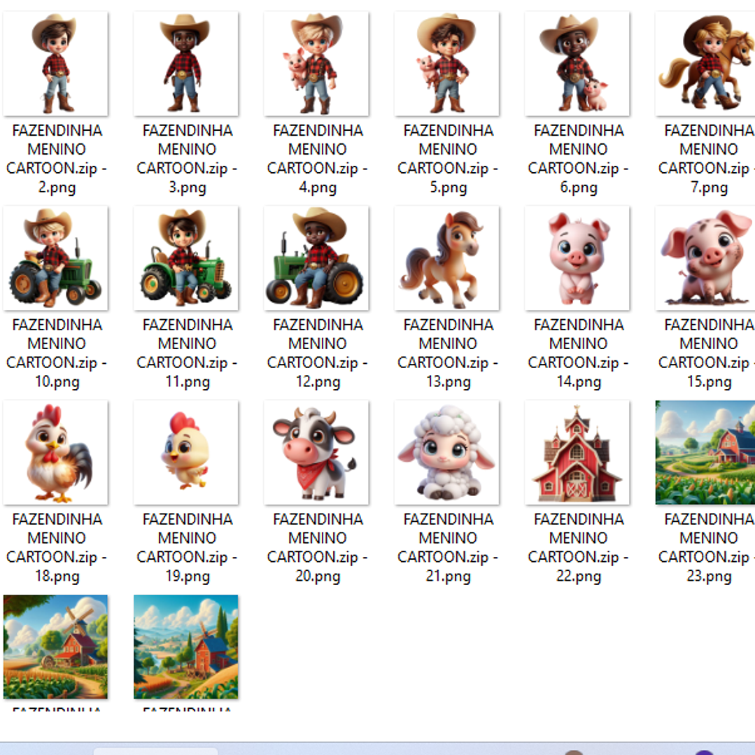Viewport: 755px width, 755px height.
Task: Select the fluffy white sheep thumbnail
Action: click(446, 453)
